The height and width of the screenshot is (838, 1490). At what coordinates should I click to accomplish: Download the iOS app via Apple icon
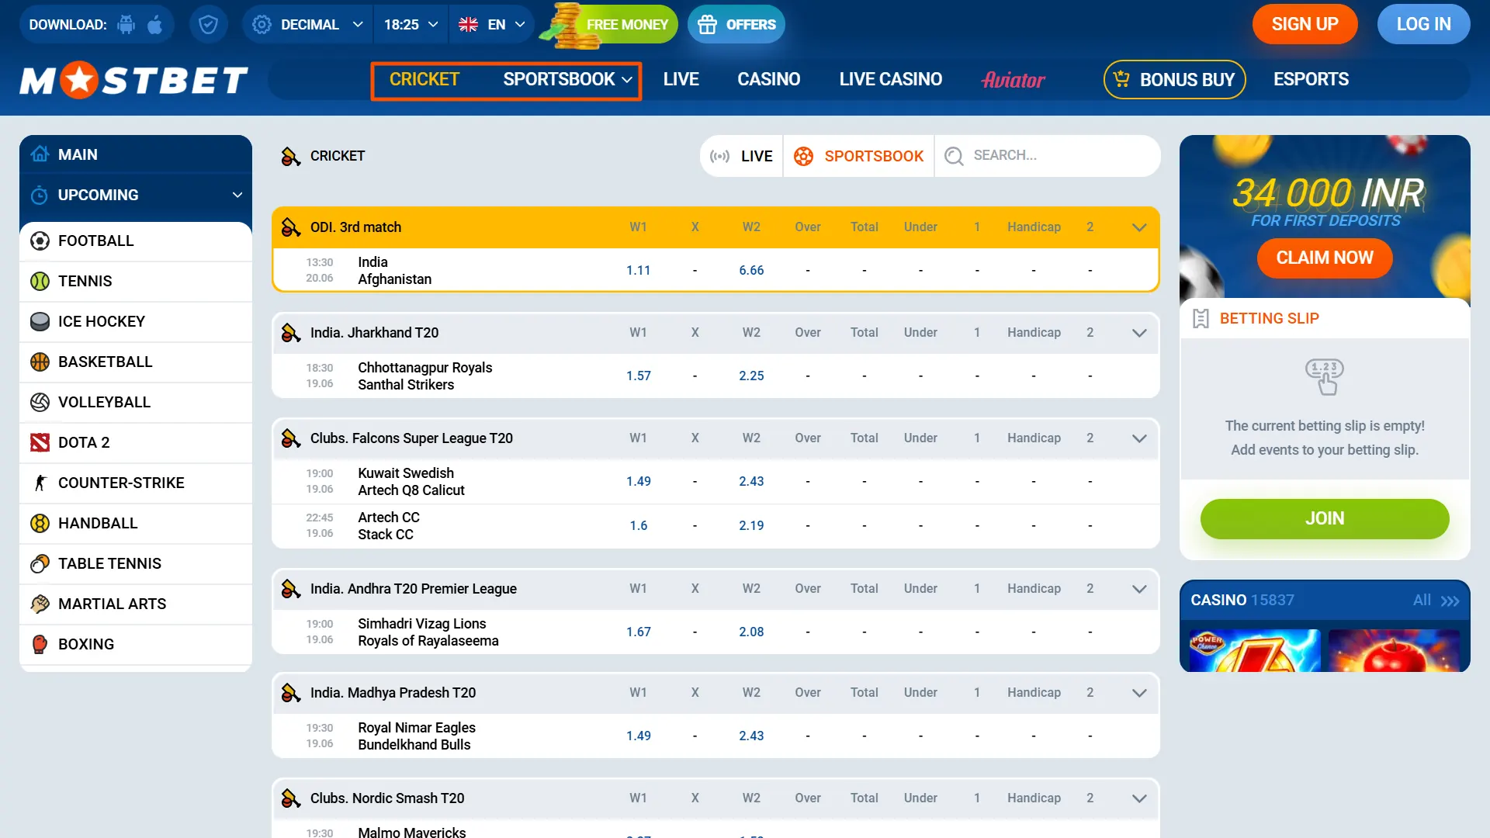155,25
